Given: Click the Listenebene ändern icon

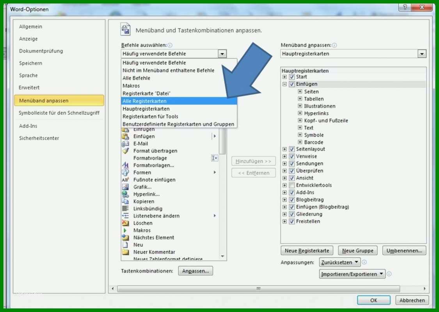Looking at the screenshot, I should pyautogui.click(x=125, y=216).
